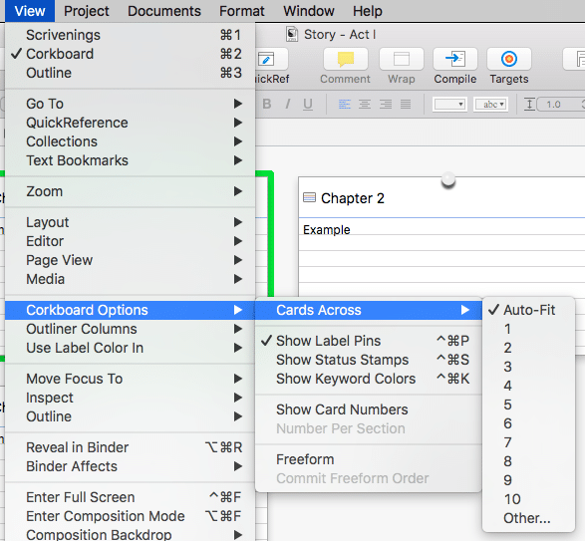Image resolution: width=585 pixels, height=541 pixels.
Task: Choose Other... cards across
Action: click(x=528, y=518)
